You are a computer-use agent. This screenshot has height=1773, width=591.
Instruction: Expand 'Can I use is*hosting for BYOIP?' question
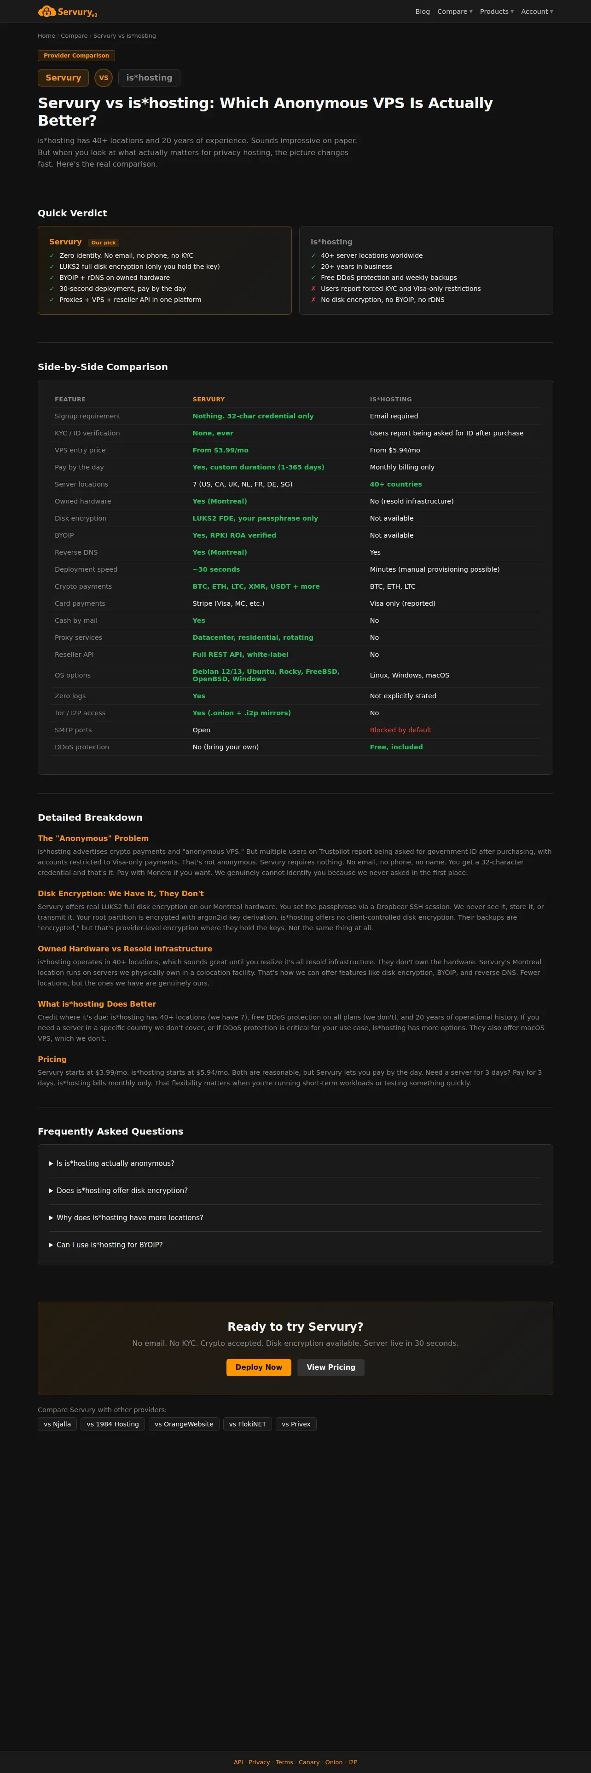click(x=295, y=1245)
